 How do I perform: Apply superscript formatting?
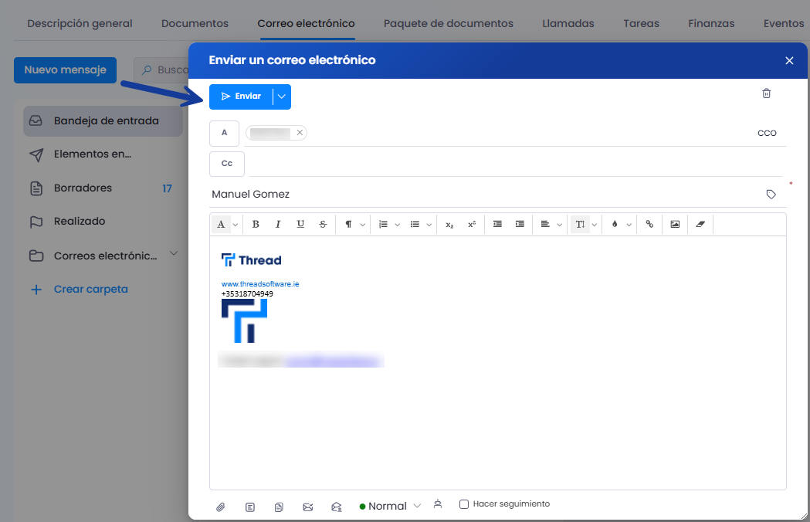(472, 224)
